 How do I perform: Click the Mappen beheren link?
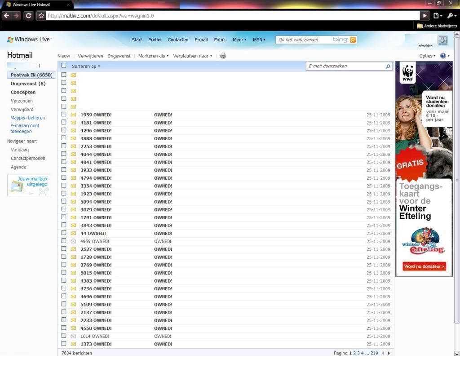pyautogui.click(x=27, y=118)
